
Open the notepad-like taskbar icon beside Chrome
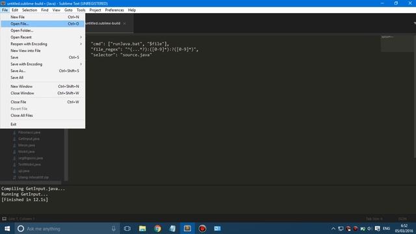[x=172, y=228]
